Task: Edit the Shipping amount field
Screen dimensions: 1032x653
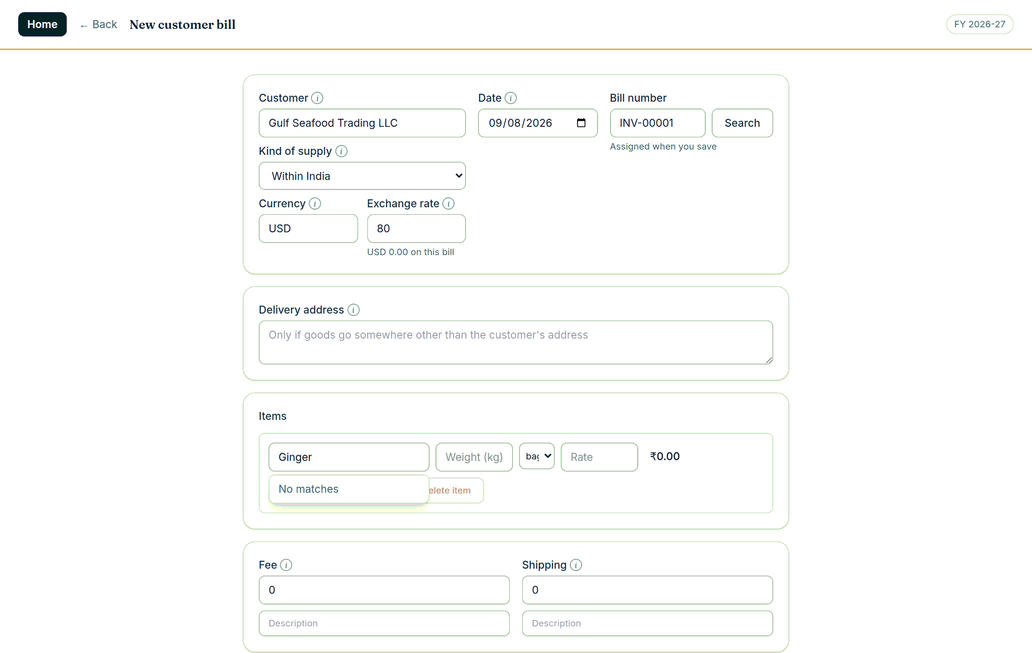Action: [647, 590]
